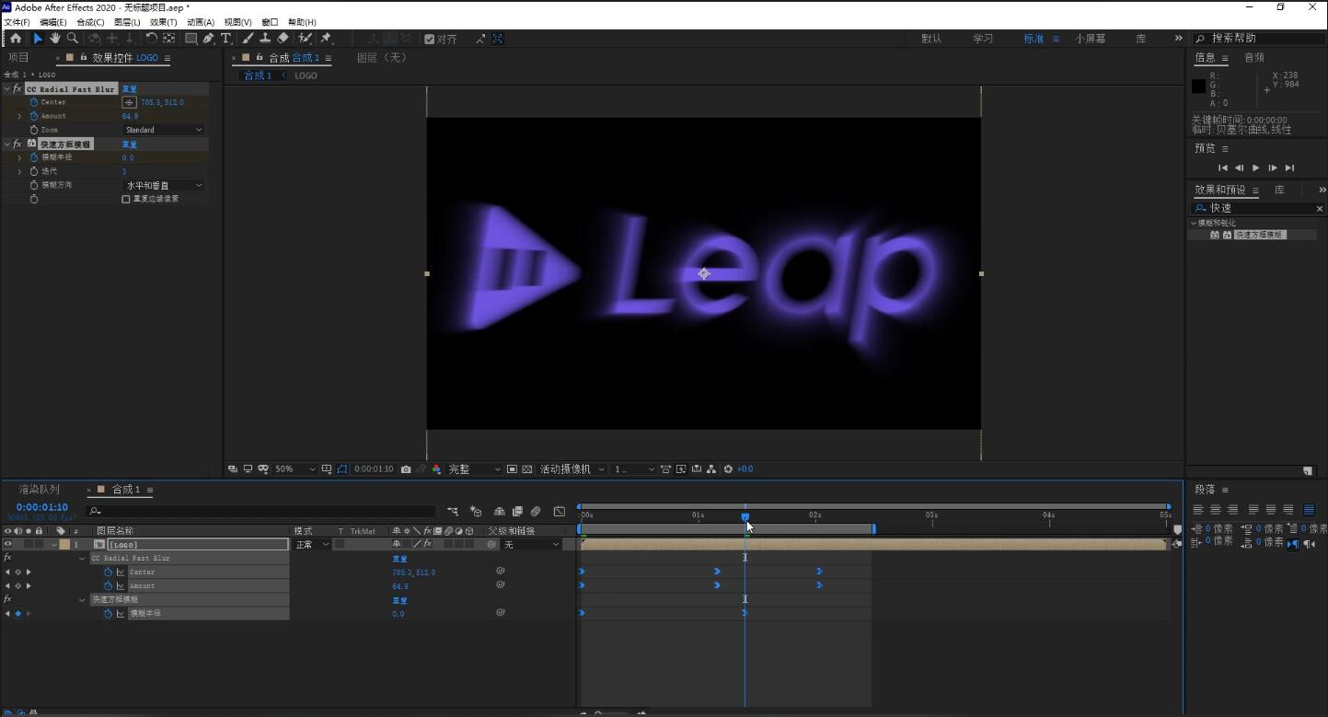Viewport: 1328px width, 717px height.
Task: Toggle the Zoom stopwatch in Effect Controls
Action: pyautogui.click(x=34, y=130)
